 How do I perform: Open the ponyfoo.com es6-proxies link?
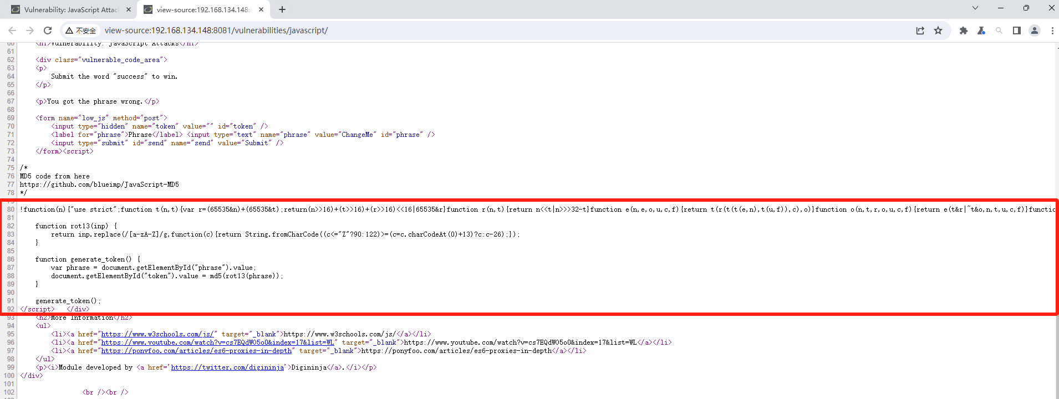point(196,351)
